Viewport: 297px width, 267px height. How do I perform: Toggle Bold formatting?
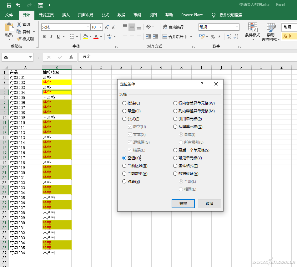[44, 37]
